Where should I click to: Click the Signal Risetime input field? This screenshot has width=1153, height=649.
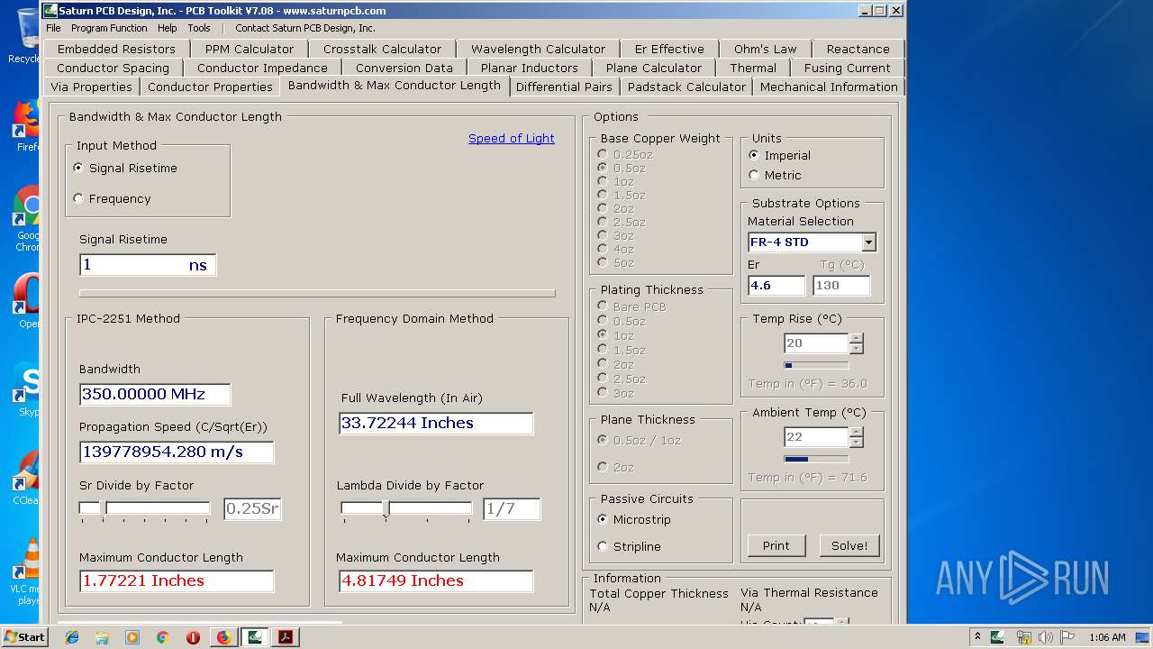[x=148, y=265]
